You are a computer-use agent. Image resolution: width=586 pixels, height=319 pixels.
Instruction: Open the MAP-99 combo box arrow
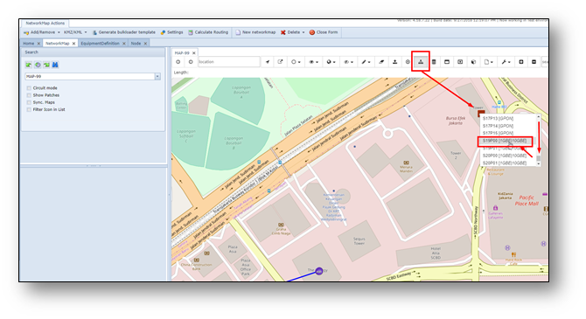(157, 76)
